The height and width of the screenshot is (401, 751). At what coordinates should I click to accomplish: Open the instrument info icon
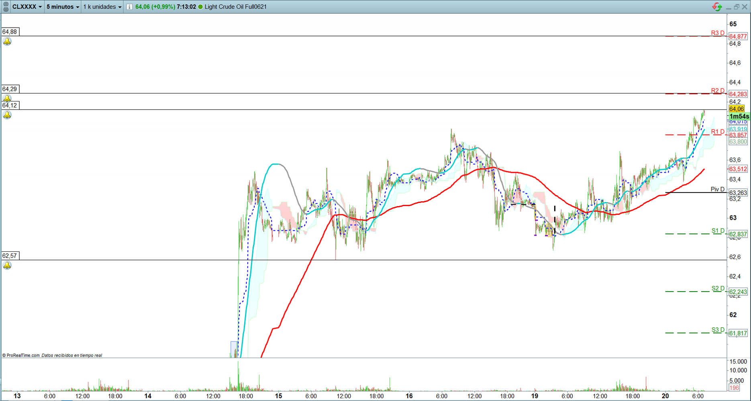(129, 7)
